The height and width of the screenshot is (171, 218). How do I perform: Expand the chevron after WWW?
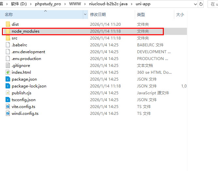pyautogui.click(x=85, y=4)
